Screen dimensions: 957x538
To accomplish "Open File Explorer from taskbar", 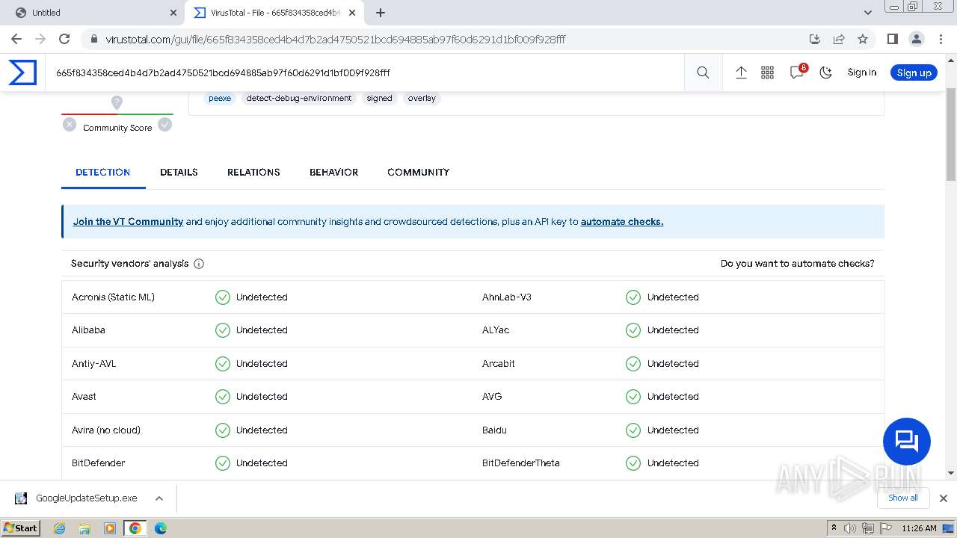I will coord(84,528).
